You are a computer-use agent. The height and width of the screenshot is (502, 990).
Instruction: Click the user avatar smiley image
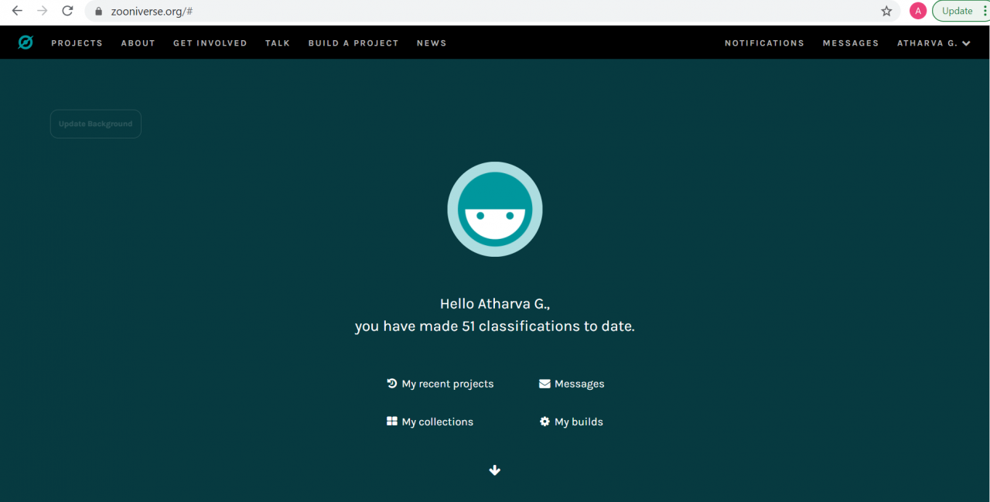(495, 209)
